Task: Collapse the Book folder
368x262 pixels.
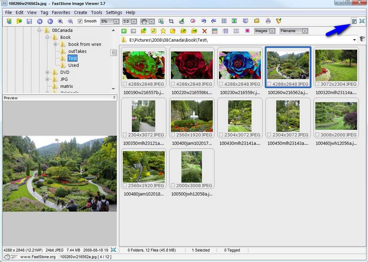Action: [47, 37]
